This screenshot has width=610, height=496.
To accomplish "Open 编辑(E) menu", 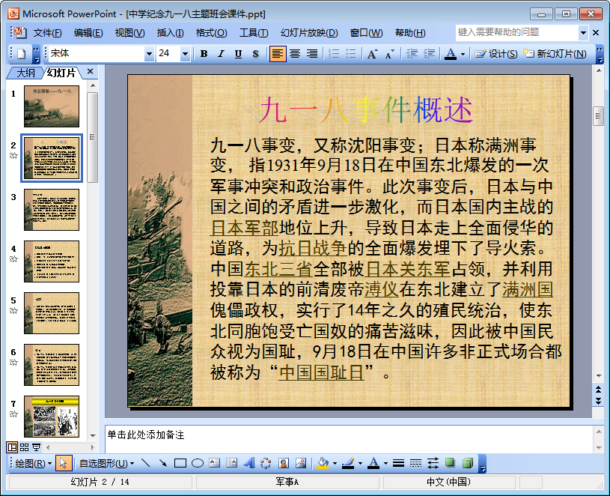I will coord(88,33).
